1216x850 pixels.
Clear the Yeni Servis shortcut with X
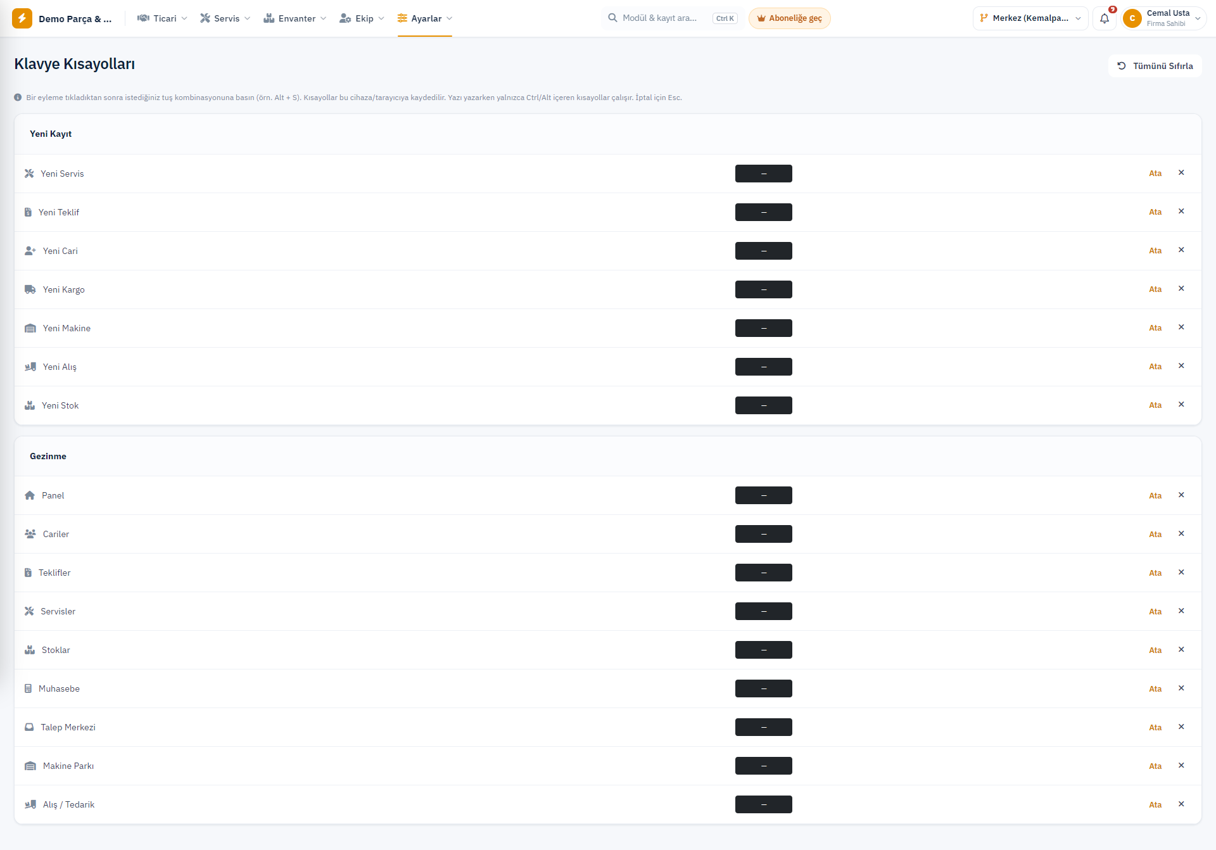tap(1181, 173)
